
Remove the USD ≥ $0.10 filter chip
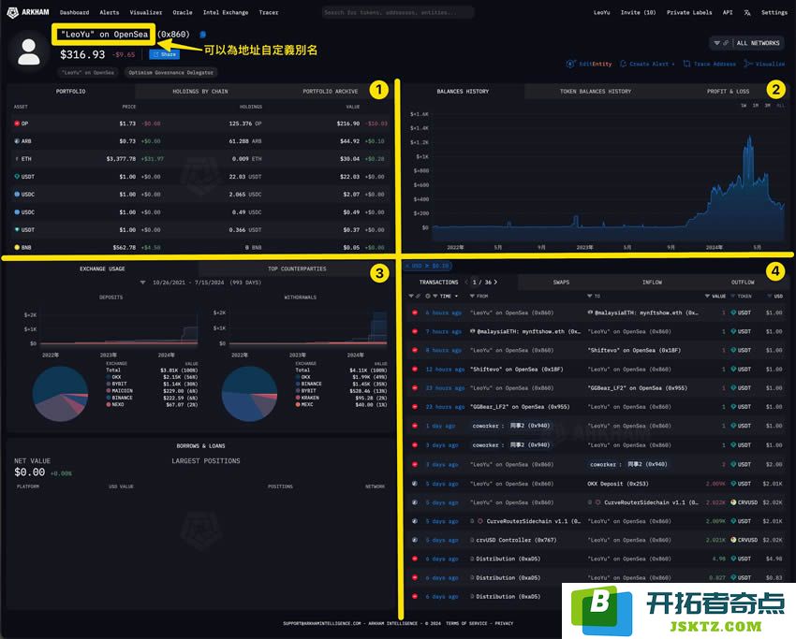[407, 266]
